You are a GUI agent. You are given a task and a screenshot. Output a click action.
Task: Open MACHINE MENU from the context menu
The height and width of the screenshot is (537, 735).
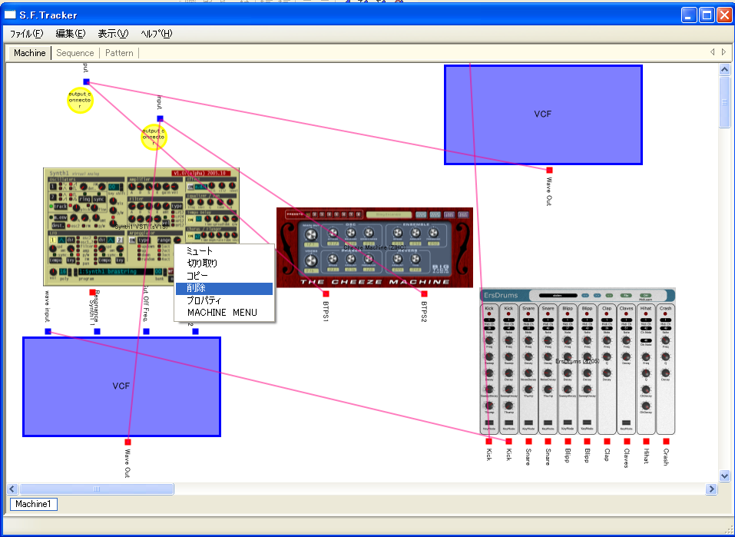(x=222, y=313)
